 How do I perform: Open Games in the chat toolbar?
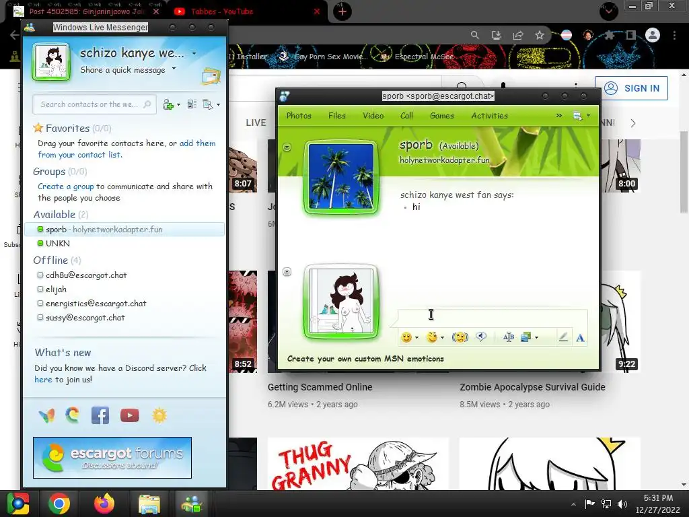441,116
